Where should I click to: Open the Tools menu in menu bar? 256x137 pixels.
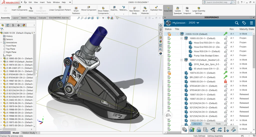pyautogui.click(x=49, y=2)
